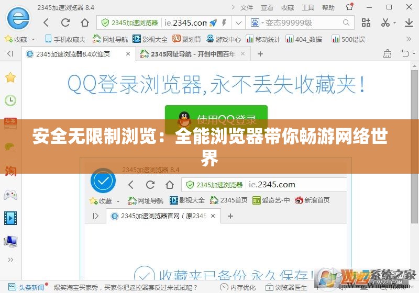Click the magnifier search icon in the search box
This screenshot has height=293, width=419.
[346, 22]
